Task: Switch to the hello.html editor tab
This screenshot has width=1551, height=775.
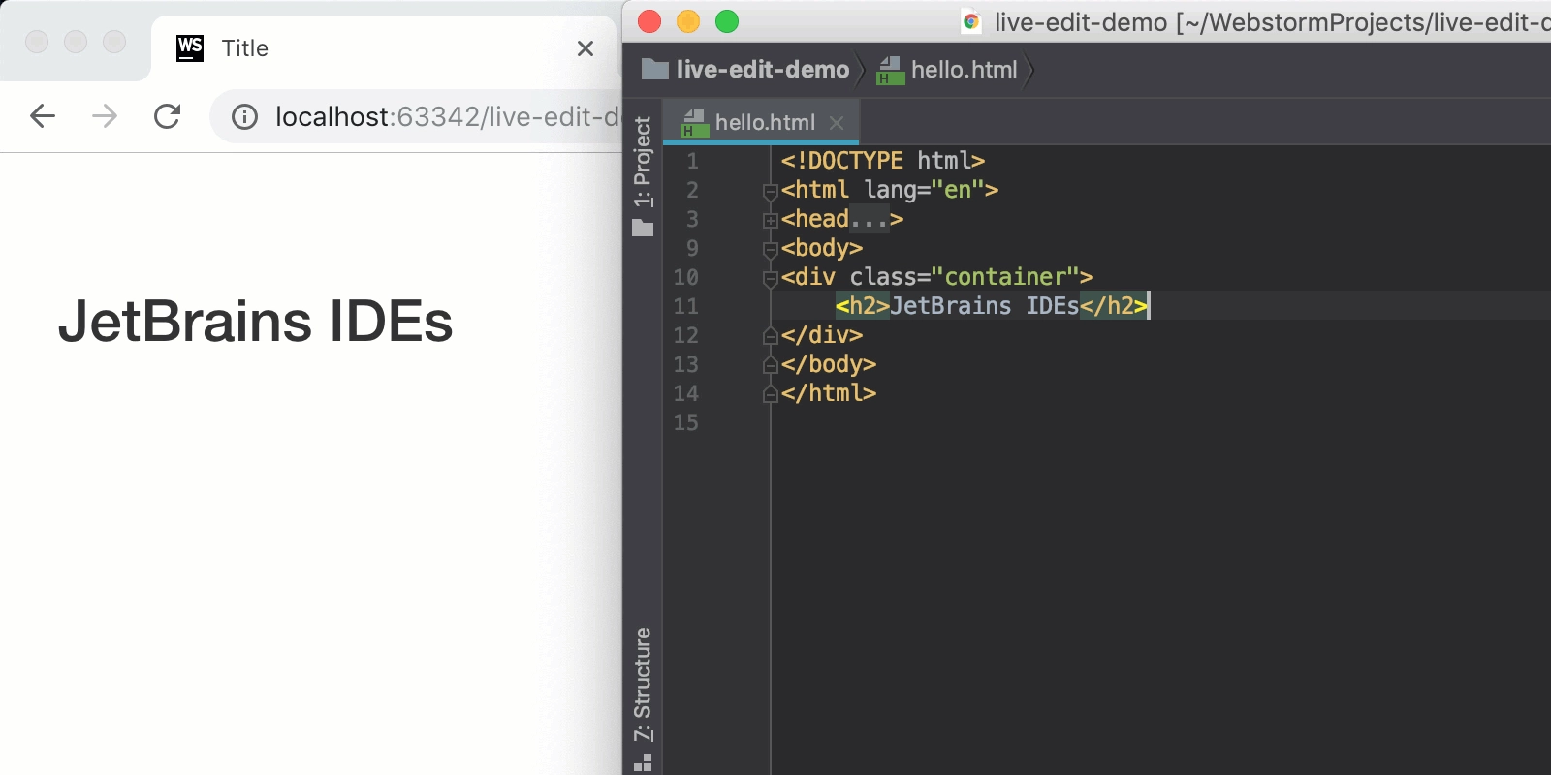Action: [762, 123]
